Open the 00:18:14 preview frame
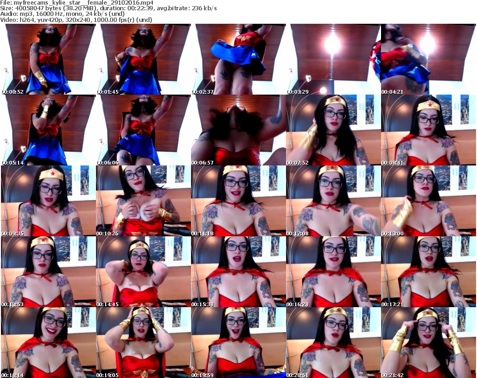Screen dimensions: 477x378 tap(48, 343)
